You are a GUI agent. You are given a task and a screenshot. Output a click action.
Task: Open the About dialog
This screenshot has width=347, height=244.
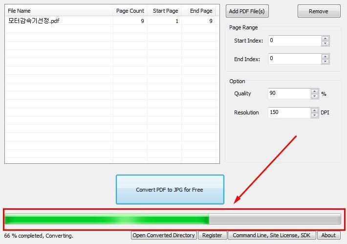tap(328, 235)
